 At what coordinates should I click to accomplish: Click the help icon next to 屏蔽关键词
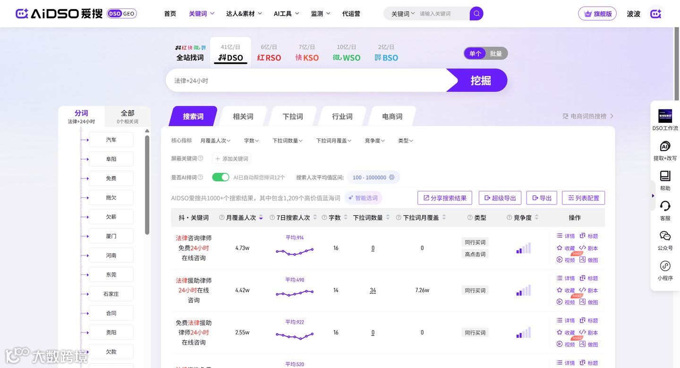(200, 159)
